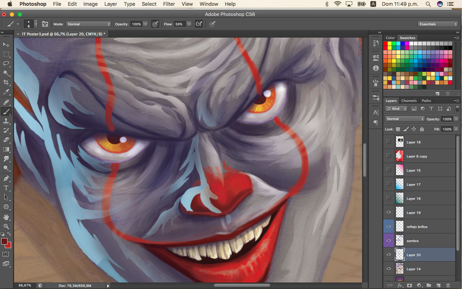Screen dimensions: 462x289
Task: Open the Filter menu
Action: [x=169, y=4]
